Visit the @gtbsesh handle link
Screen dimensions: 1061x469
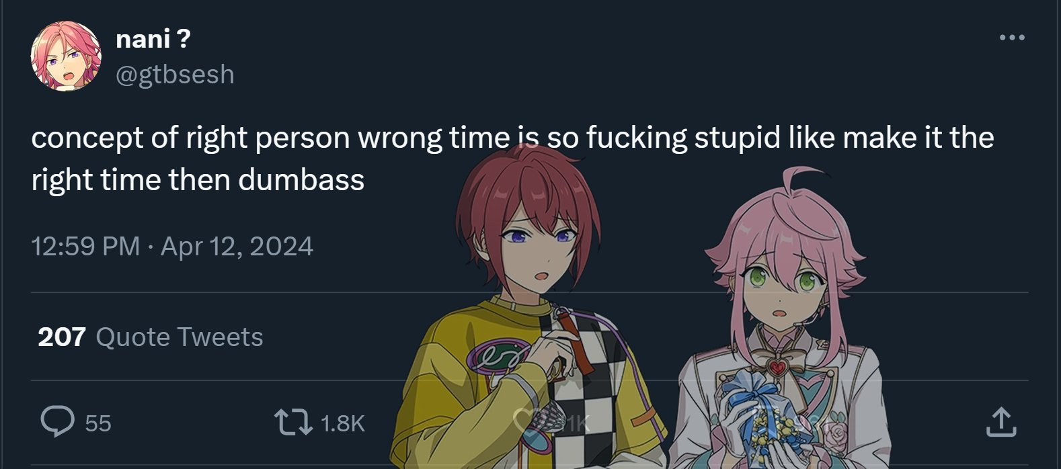pos(175,74)
